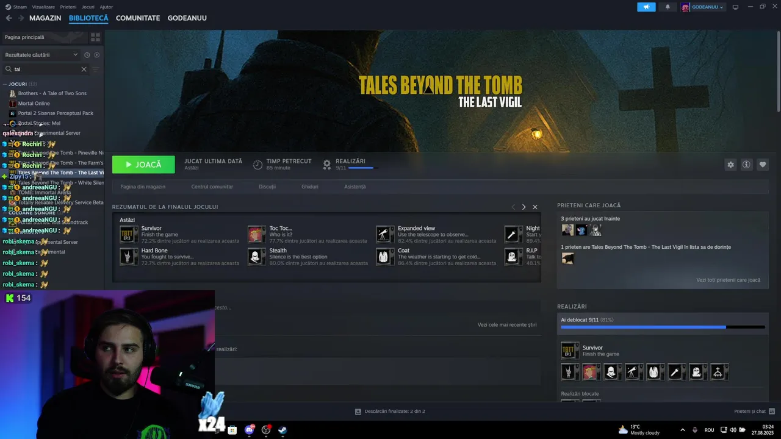The height and width of the screenshot is (439, 781).
Task: Click the church dome achievement in sidebar
Action: click(x=718, y=371)
